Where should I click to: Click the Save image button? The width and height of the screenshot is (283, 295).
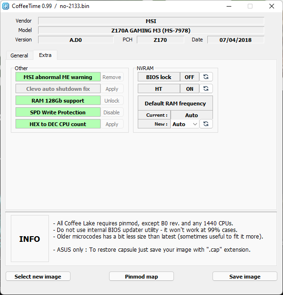245,276
